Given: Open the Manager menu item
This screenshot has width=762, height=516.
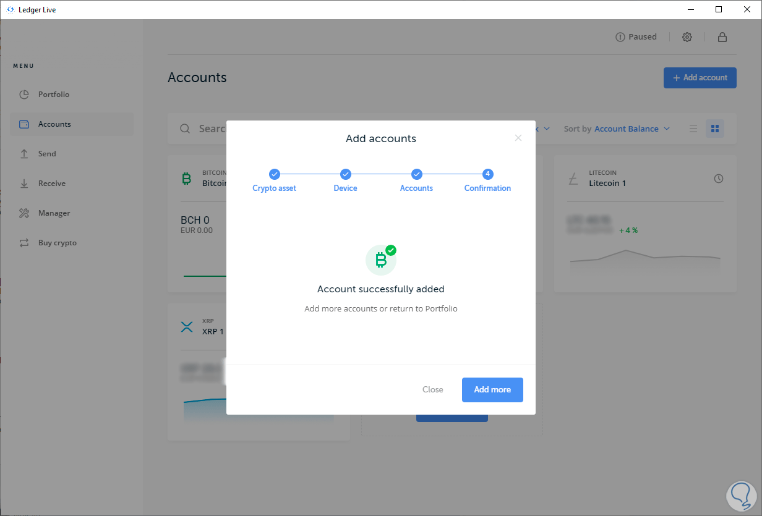Looking at the screenshot, I should click(72, 213).
